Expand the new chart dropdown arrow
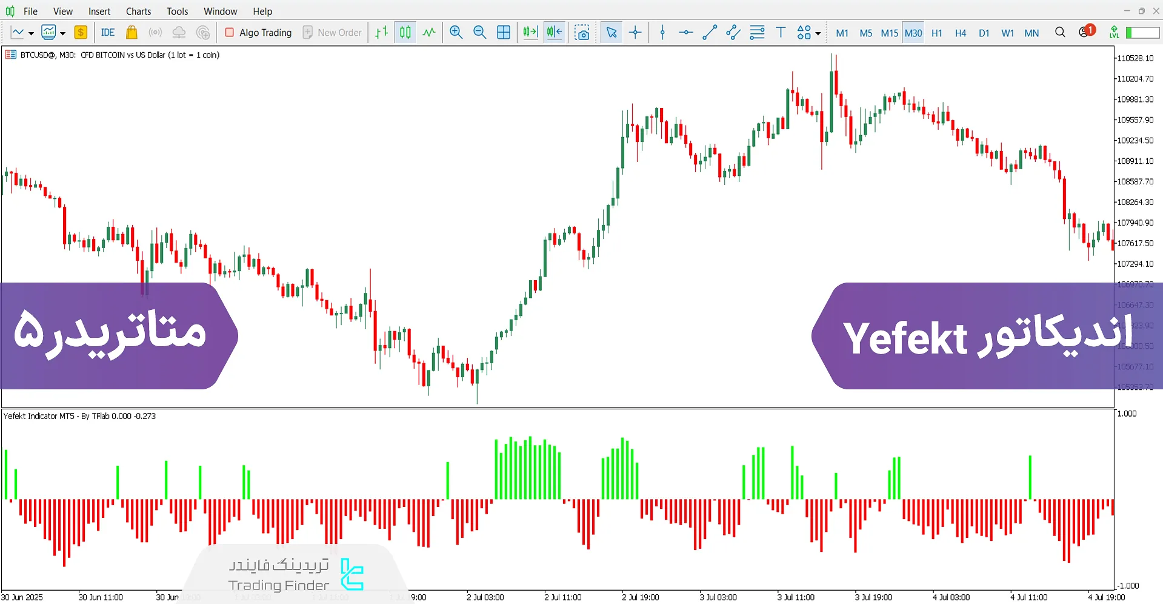 31,33
